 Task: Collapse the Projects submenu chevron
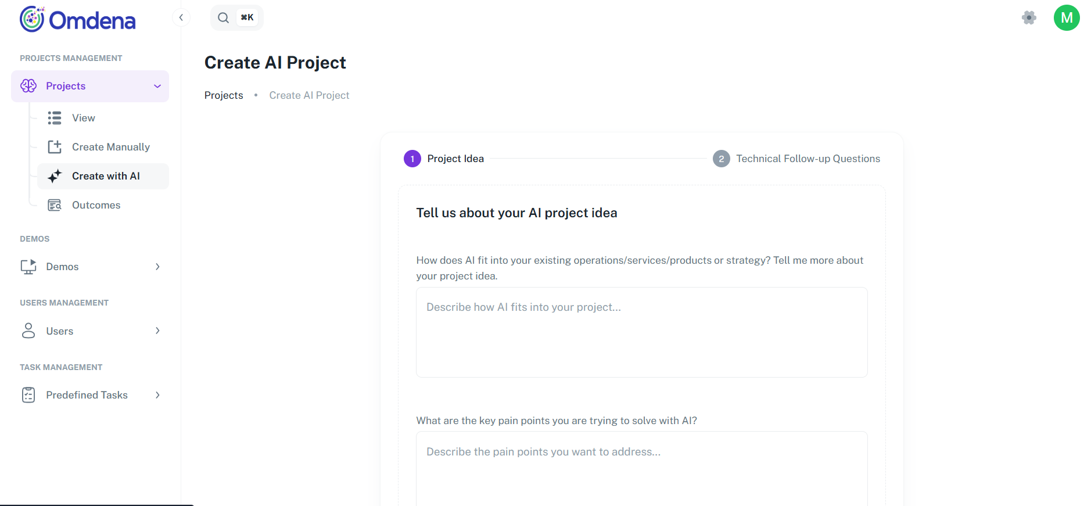pos(157,85)
